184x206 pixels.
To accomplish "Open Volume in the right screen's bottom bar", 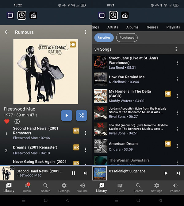I will click(175, 188).
